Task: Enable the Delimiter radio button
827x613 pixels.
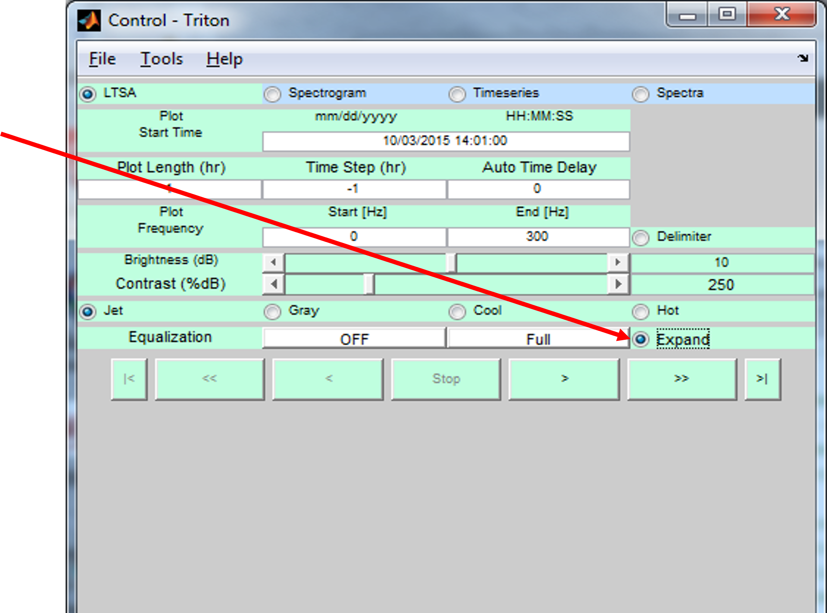Action: click(x=641, y=238)
